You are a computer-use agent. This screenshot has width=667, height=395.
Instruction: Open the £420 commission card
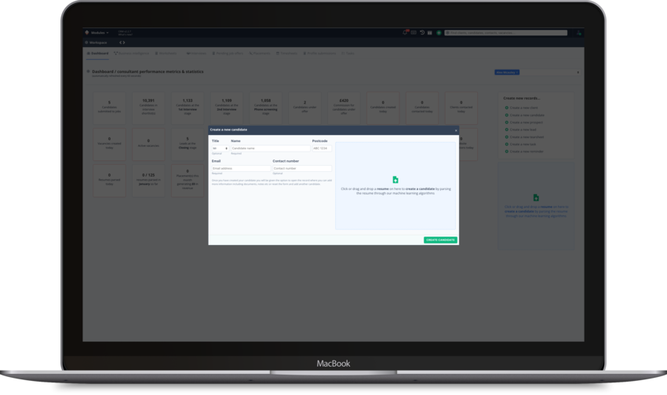[x=344, y=108]
